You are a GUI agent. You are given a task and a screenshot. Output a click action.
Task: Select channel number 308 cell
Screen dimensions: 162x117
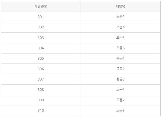(x=41, y=90)
